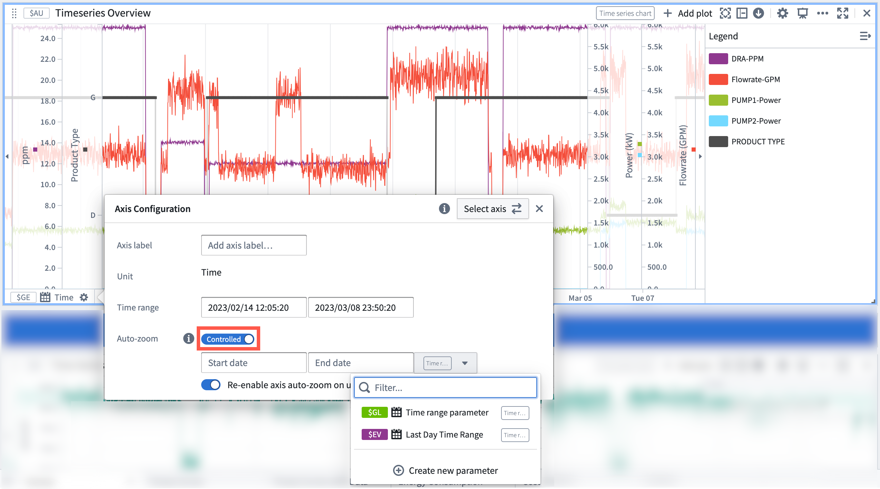The width and height of the screenshot is (880, 489).
Task: Click the parameter Filter search field
Action: [445, 387]
